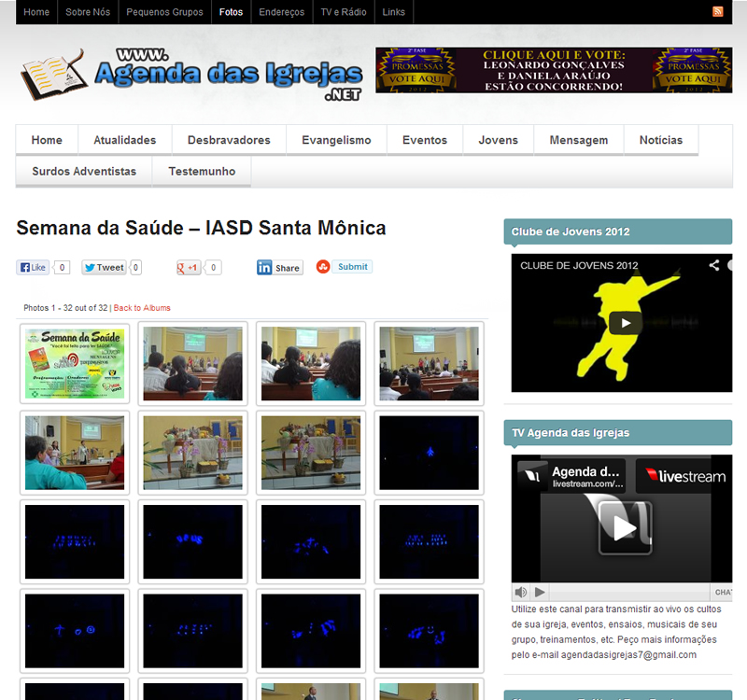Click the Twitter Tweet button

[x=104, y=268]
